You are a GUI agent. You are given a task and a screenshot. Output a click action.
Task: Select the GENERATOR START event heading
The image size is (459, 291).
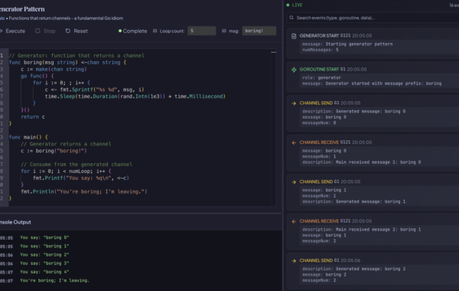pyautogui.click(x=319, y=36)
